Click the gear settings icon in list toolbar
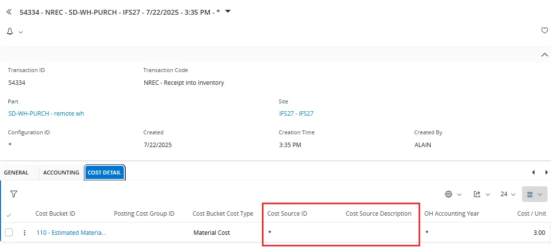Viewport: 551px width, 250px height. coord(448,194)
